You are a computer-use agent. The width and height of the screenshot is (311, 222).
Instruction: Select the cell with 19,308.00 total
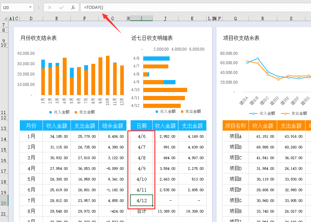click(x=192, y=211)
